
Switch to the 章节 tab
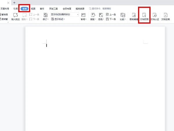coord(42,9)
